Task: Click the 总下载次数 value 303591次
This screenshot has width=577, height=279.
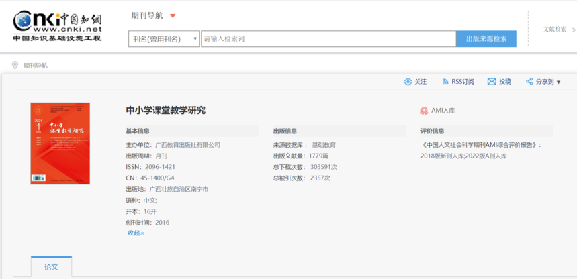Action: click(x=324, y=167)
